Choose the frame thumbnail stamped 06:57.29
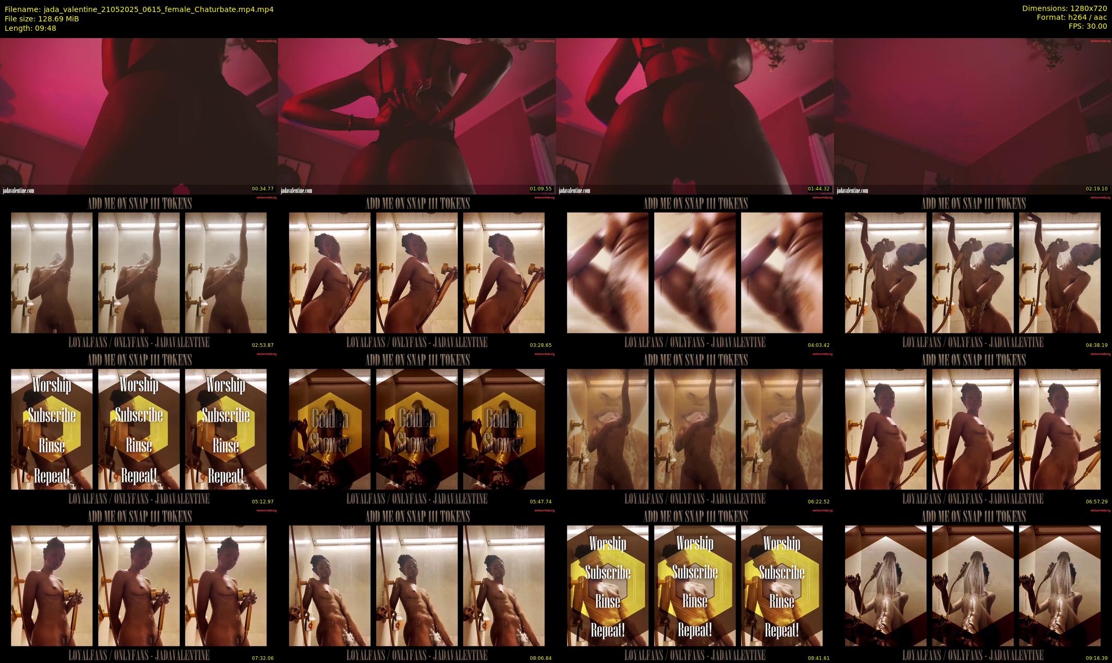Screen dimensions: 1112x663 pos(973,429)
